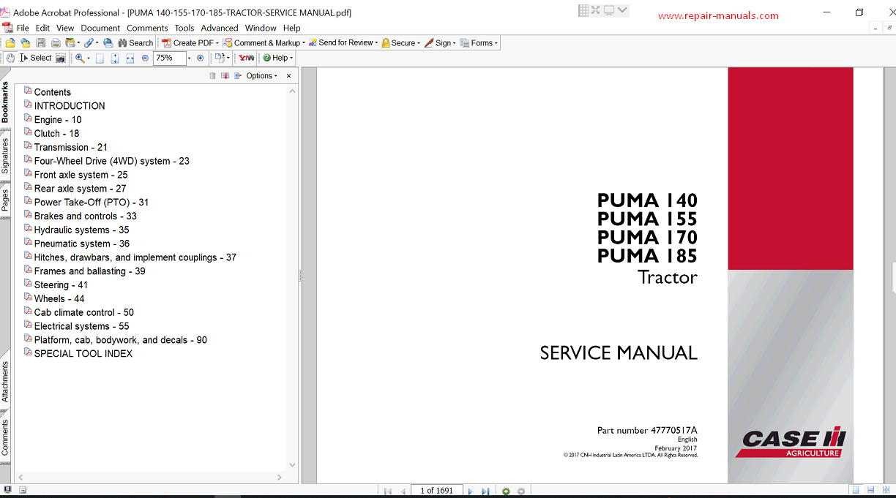Click the Save floppy disk icon

[x=41, y=43]
